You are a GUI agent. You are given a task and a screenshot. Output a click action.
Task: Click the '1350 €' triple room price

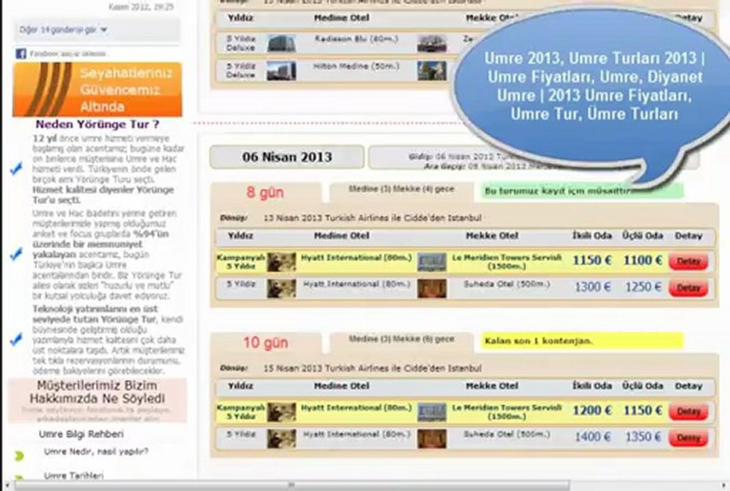pos(643,437)
